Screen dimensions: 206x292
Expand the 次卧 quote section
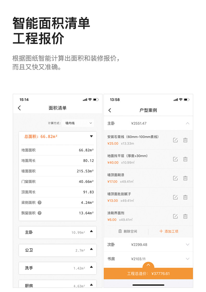[x=187, y=244]
